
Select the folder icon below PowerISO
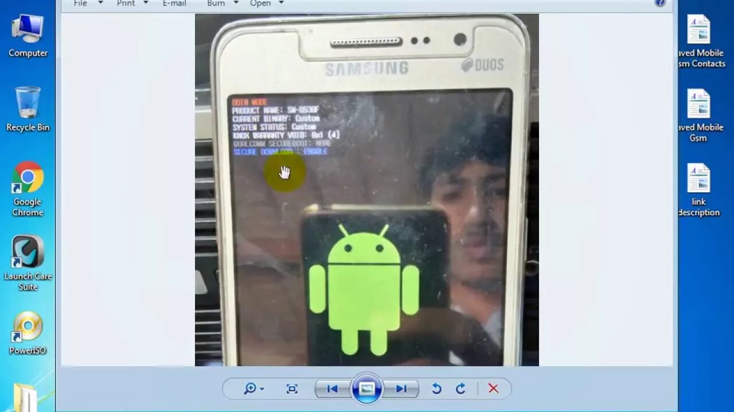(25, 397)
